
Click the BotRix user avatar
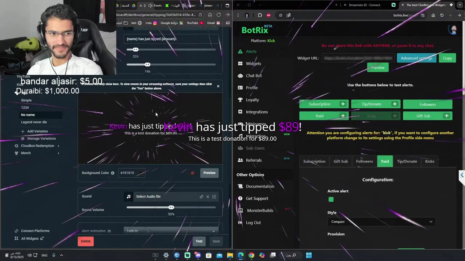tap(453, 30)
